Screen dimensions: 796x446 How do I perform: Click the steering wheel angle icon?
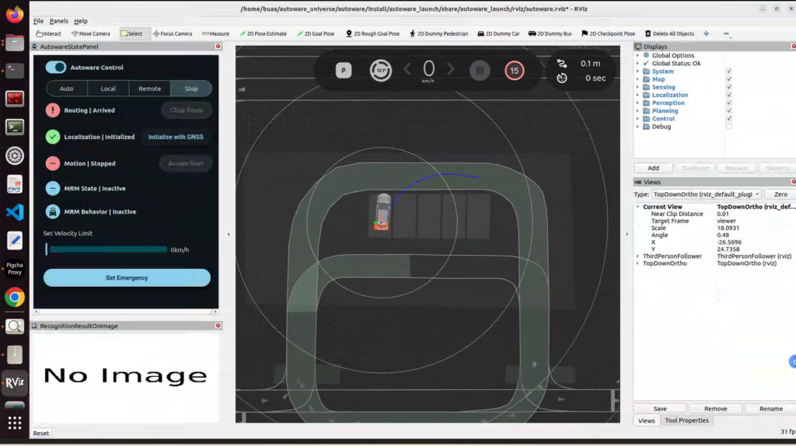pos(381,71)
